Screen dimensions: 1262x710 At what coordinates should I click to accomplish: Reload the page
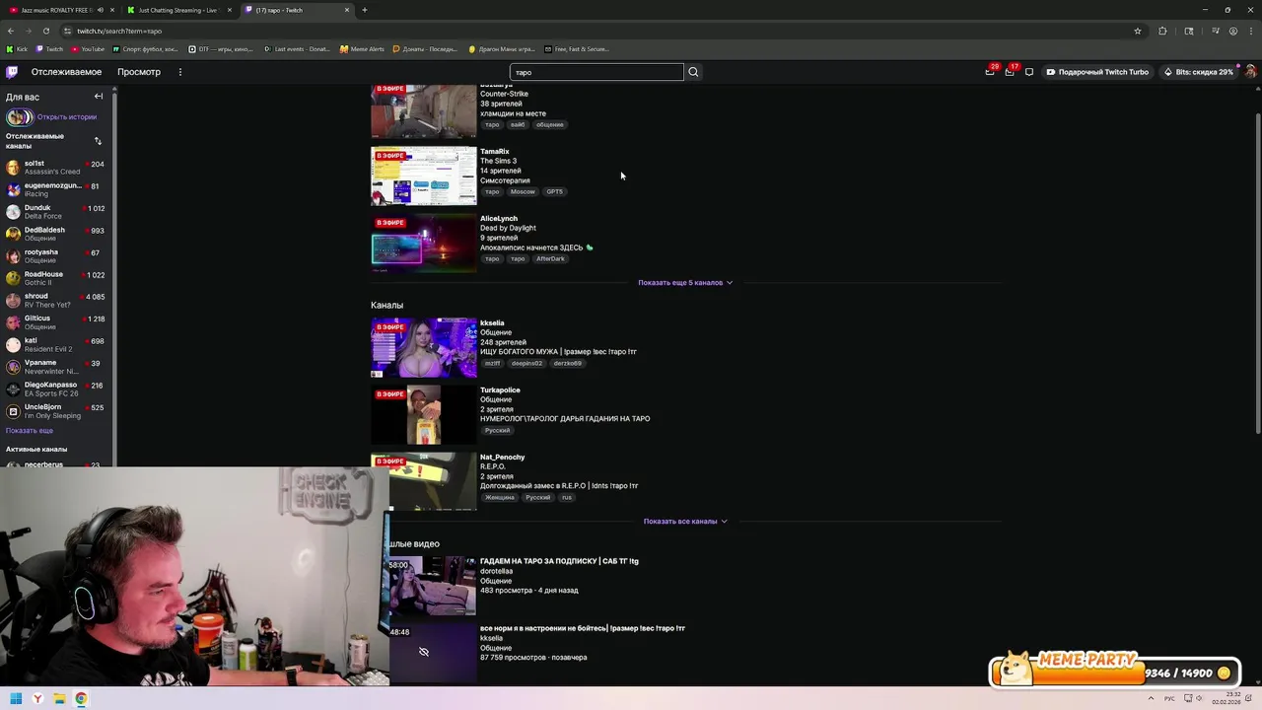pyautogui.click(x=46, y=31)
